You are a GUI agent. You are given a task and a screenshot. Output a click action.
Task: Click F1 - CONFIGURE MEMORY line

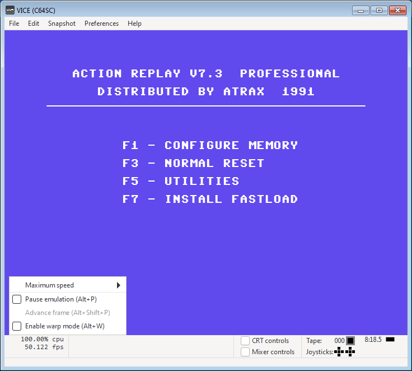(210, 145)
